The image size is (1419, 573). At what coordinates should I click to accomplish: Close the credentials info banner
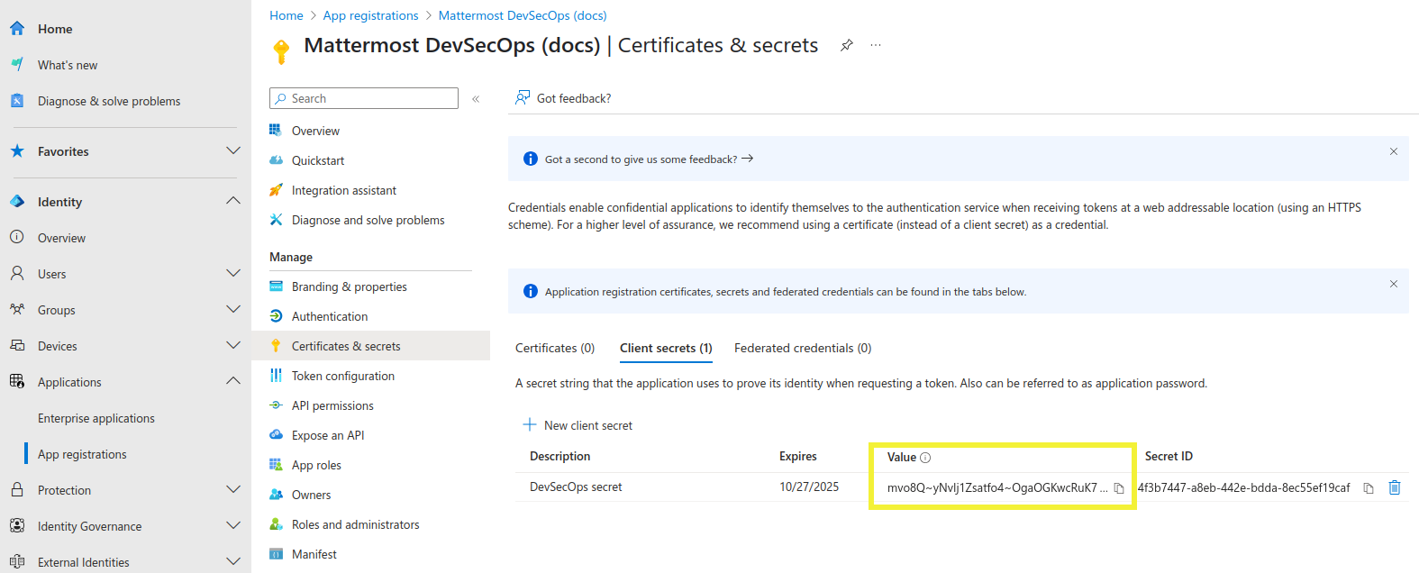point(1393,284)
